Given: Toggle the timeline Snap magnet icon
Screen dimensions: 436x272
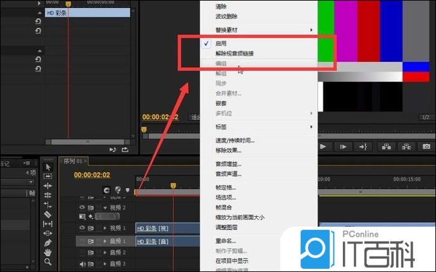Looking at the screenshot, I should [106, 190].
